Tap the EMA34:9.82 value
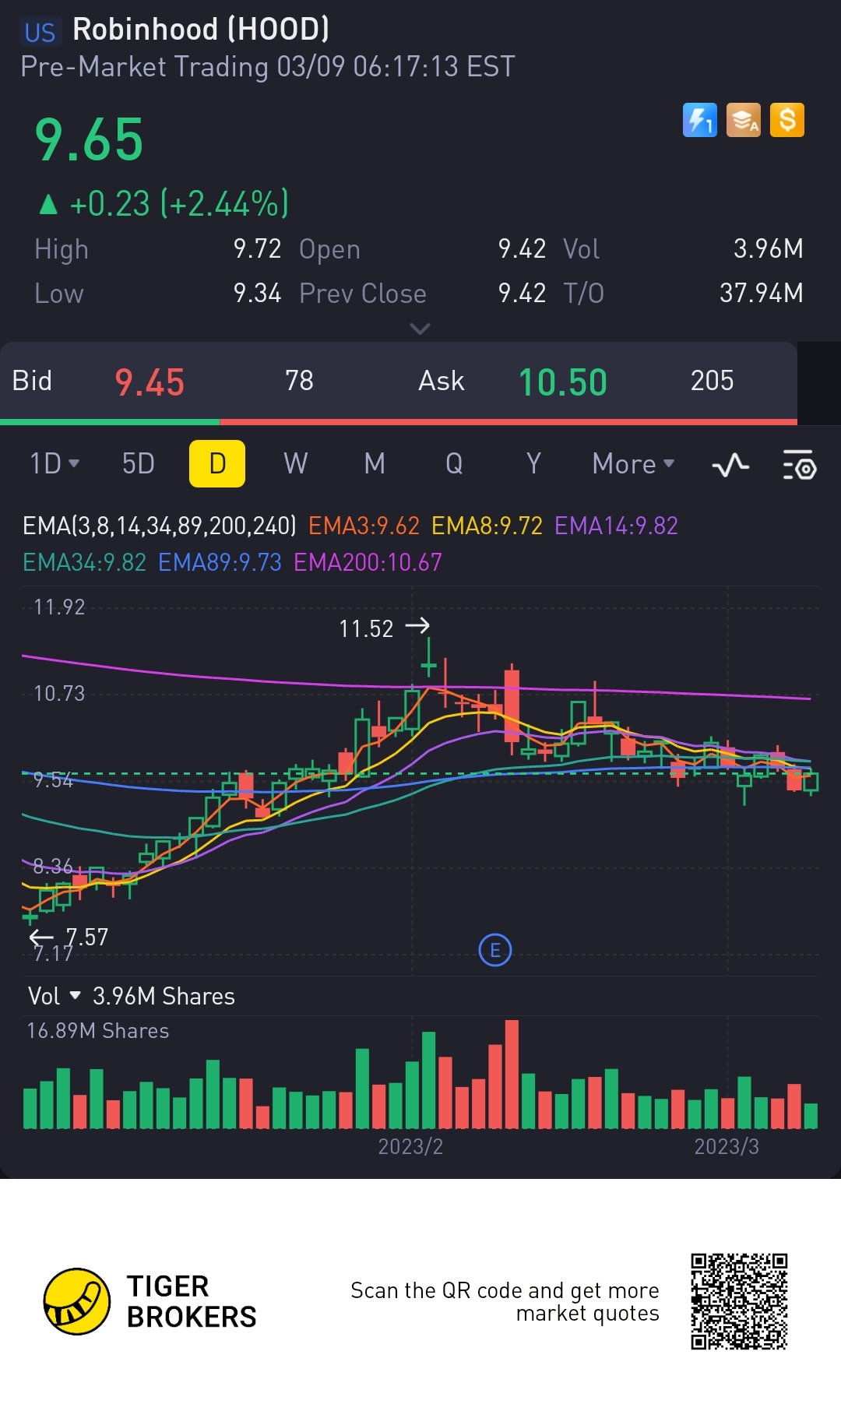This screenshot has height=1425, width=841. coord(84,562)
